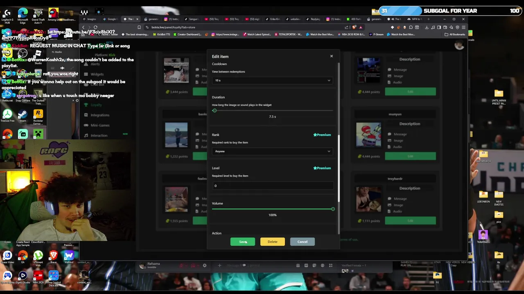Open Alerts in the BotRix sidebar
The height and width of the screenshot is (294, 524).
[95, 64]
